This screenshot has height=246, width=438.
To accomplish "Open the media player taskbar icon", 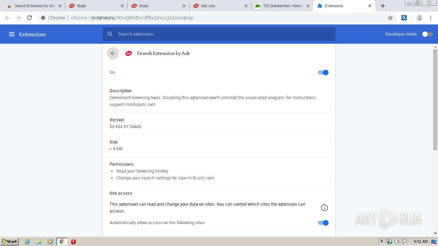I will (x=50, y=242).
